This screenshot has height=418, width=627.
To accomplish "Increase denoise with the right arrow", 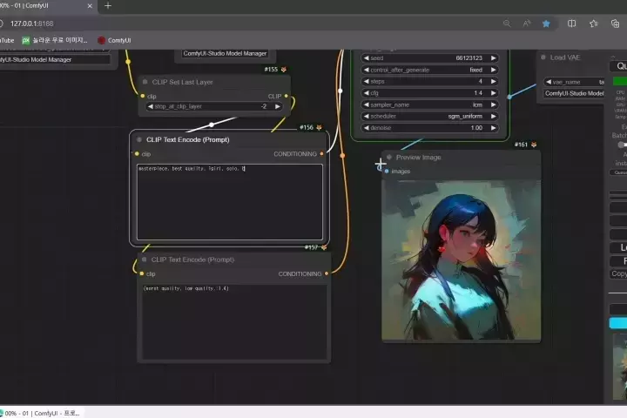I will pos(494,128).
